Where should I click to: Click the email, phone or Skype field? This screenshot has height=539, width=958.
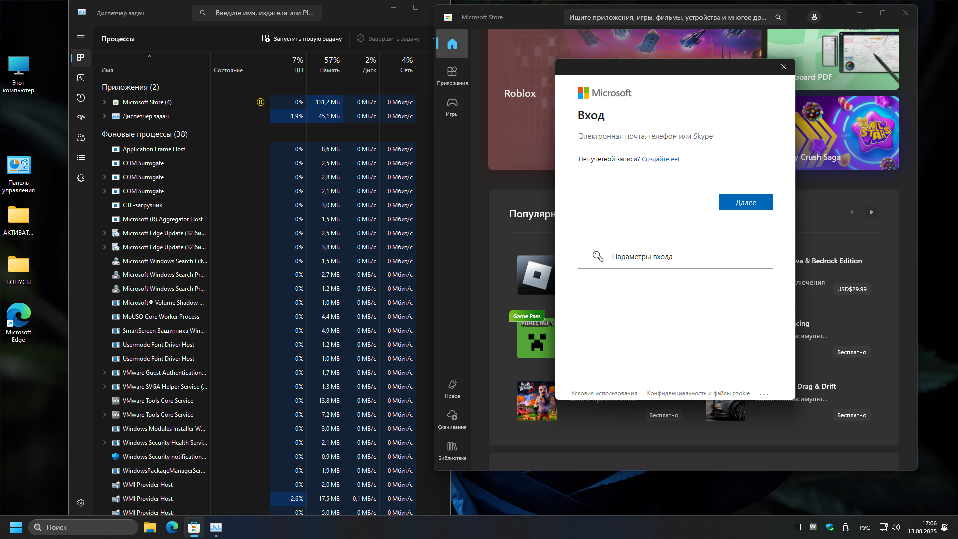click(x=675, y=136)
